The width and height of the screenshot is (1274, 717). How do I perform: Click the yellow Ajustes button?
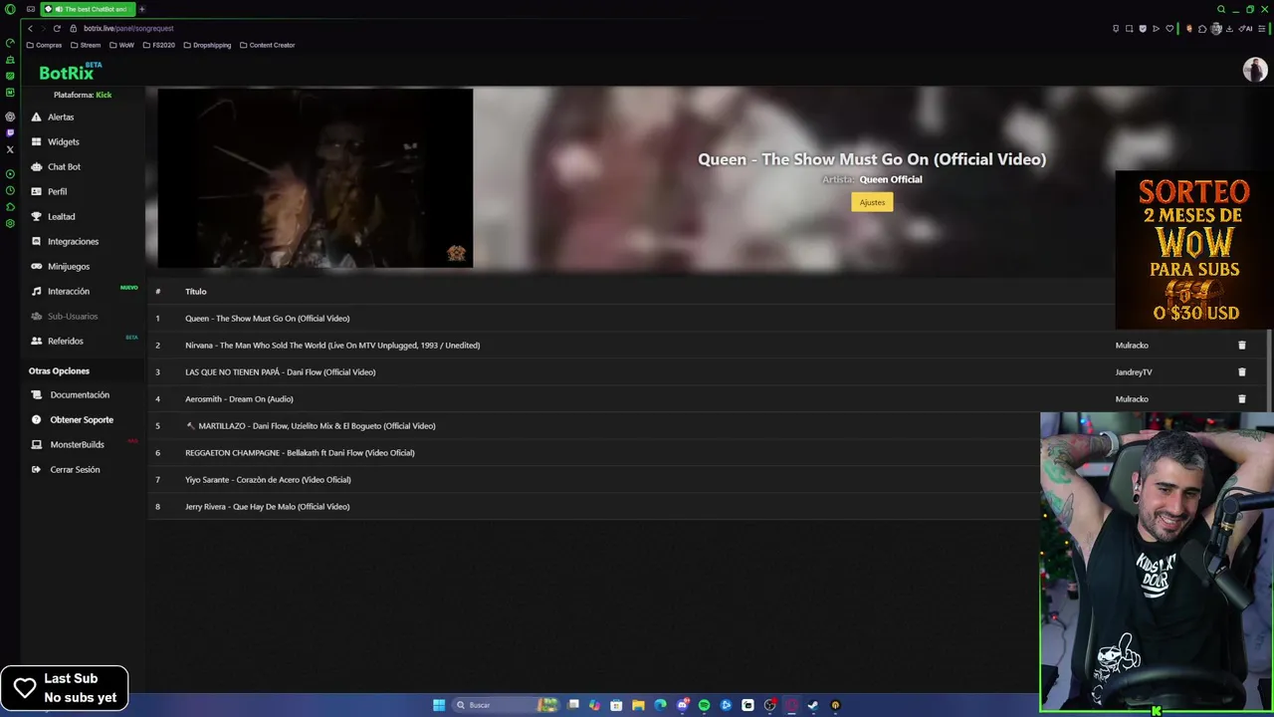click(x=872, y=202)
